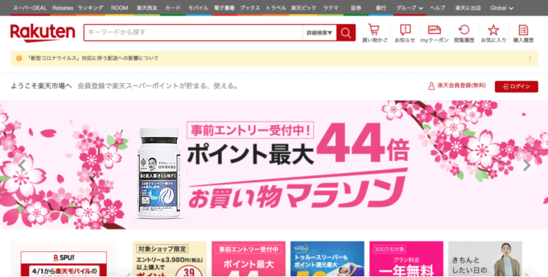
Task: Open the トゥルースリーパー promo card
Action: click(327, 259)
